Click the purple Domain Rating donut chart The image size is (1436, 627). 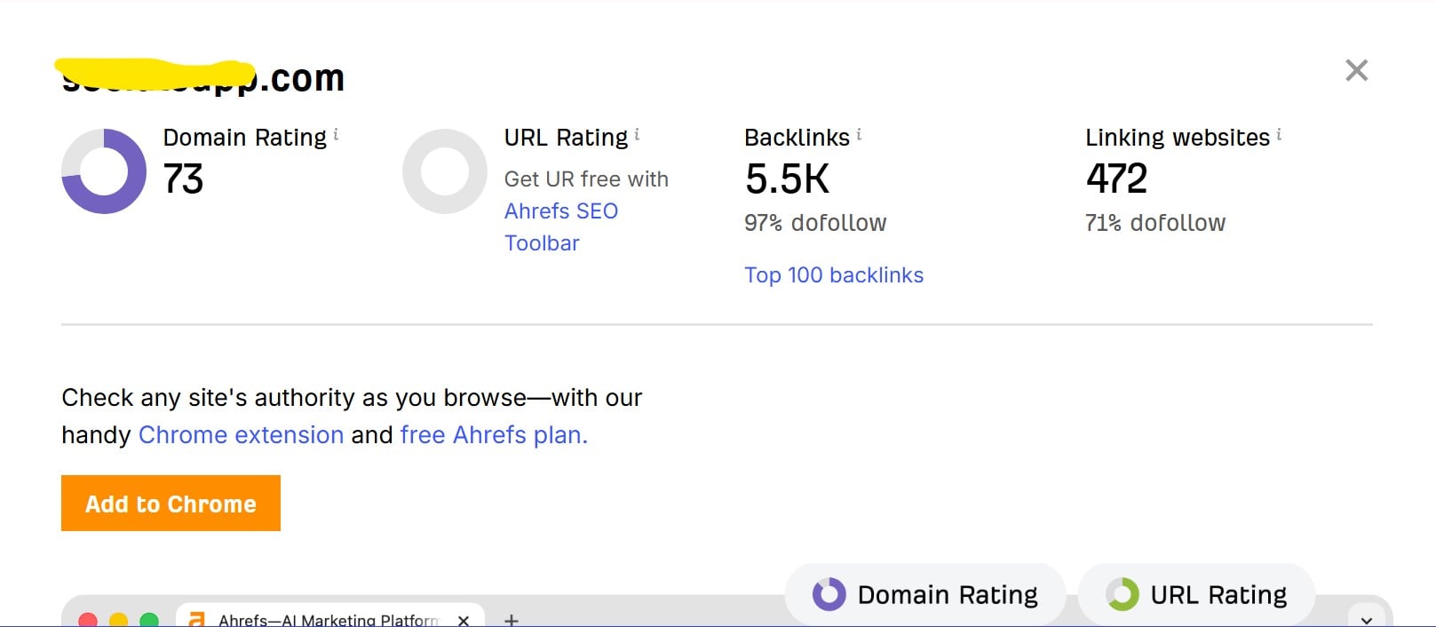click(104, 171)
